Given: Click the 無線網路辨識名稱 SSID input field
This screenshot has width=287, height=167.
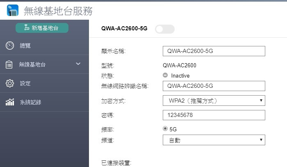Looking at the screenshot, I should (x=214, y=86).
